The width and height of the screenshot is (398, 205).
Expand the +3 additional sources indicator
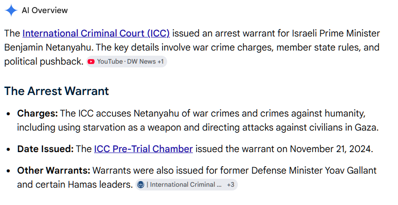(x=230, y=184)
